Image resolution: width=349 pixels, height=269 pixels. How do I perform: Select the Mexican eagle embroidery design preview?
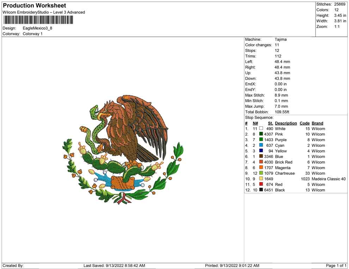123,149
